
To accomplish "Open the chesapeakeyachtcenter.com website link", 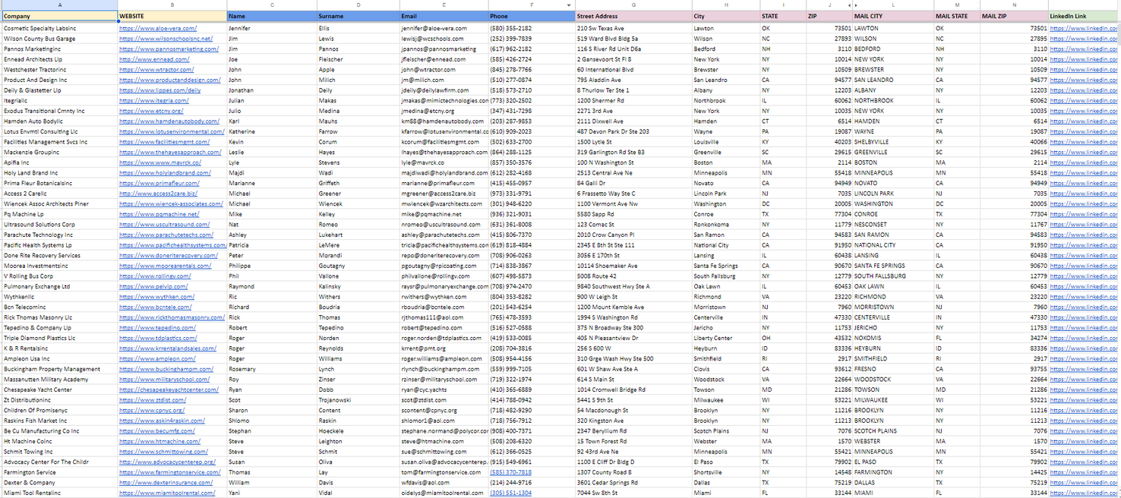I will tap(169, 390).
